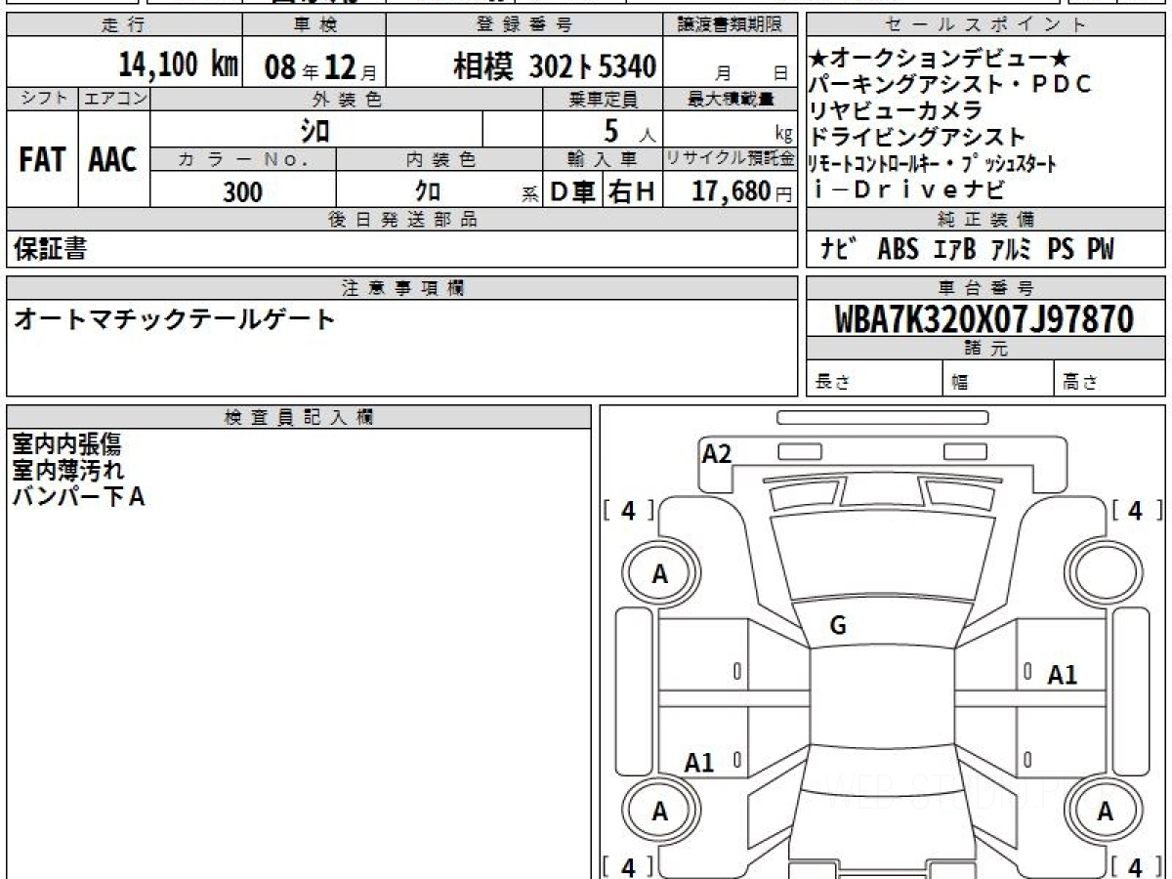Image resolution: width=1172 pixels, height=879 pixels.
Task: Select inspector note 室内内張傷
Action: (x=66, y=444)
